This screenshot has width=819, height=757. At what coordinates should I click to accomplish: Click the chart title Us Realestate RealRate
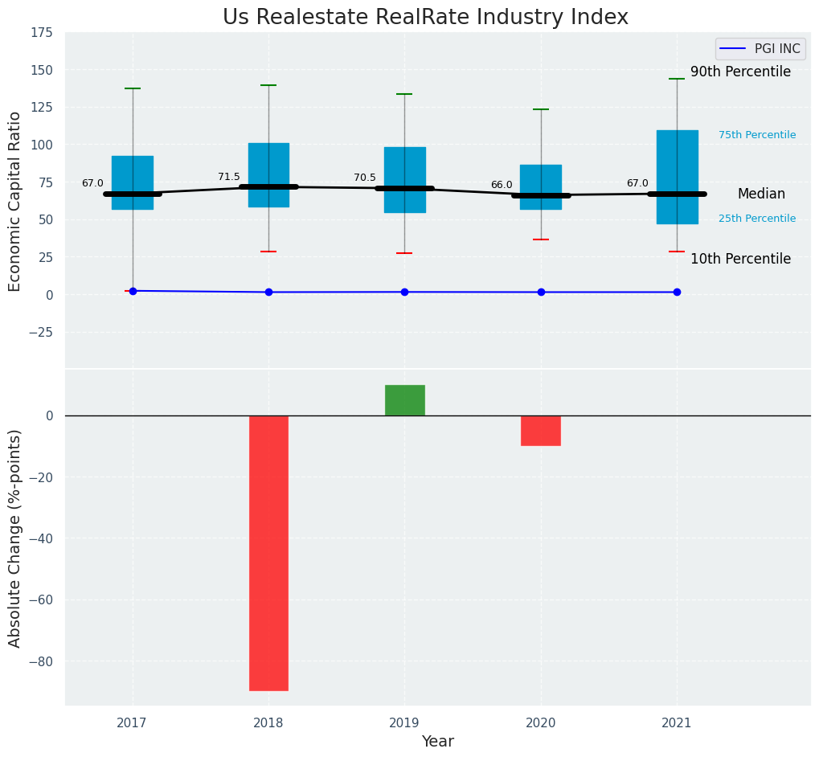[425, 18]
